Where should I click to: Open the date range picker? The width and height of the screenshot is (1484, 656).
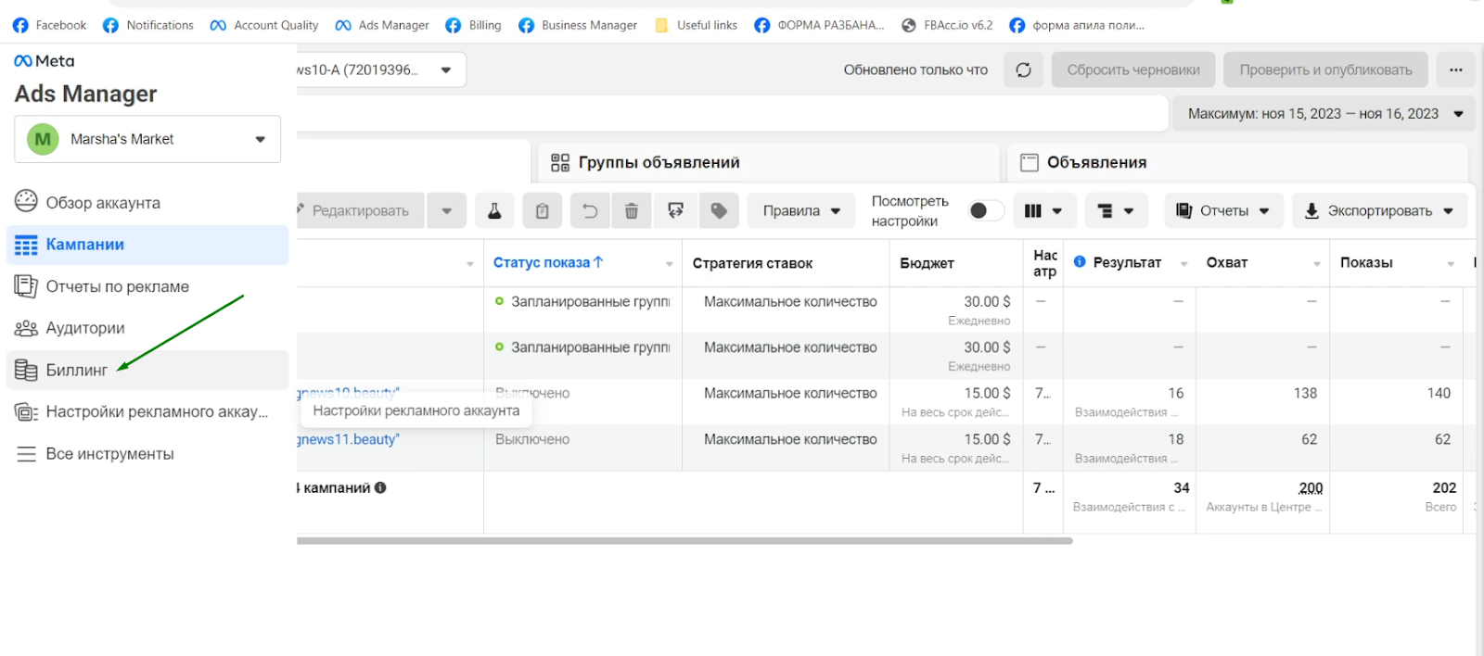pos(1324,114)
